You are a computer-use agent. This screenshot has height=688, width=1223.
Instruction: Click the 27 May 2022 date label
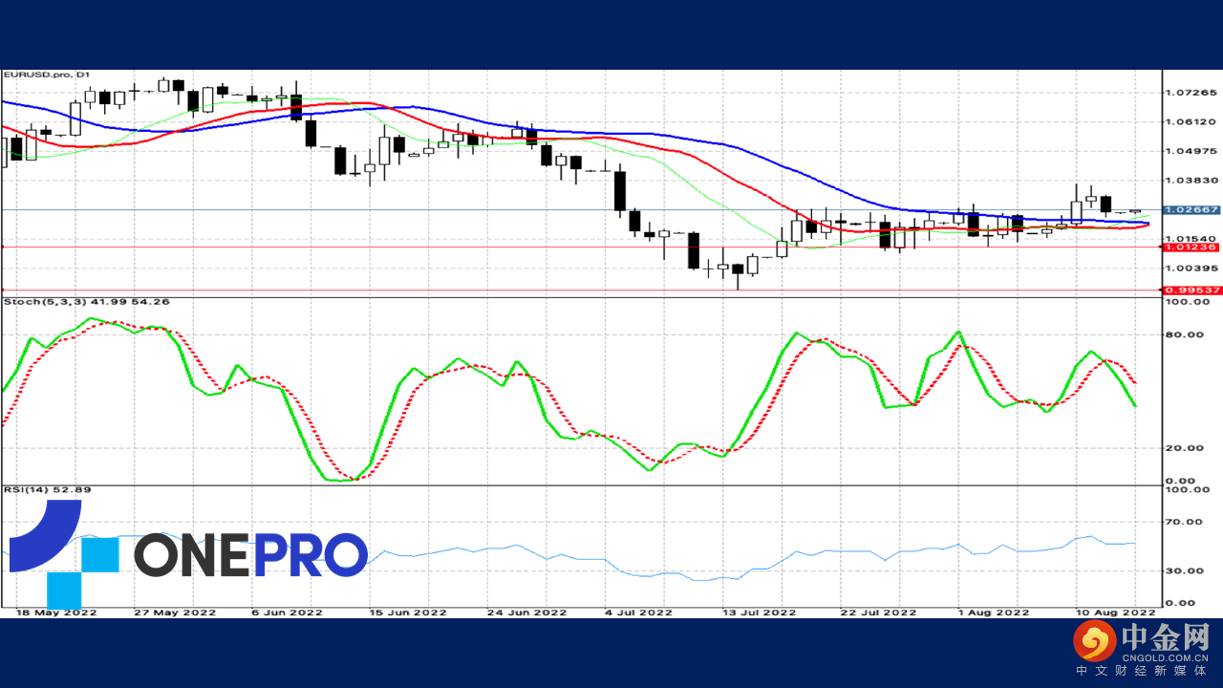tap(174, 612)
